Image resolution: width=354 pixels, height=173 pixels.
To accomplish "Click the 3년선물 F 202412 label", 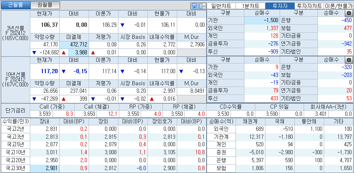I will pyautogui.click(x=16, y=33).
